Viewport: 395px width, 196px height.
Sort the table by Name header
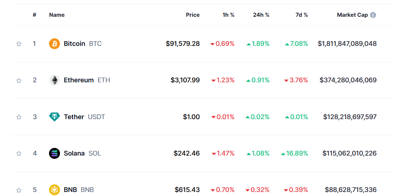click(x=57, y=15)
